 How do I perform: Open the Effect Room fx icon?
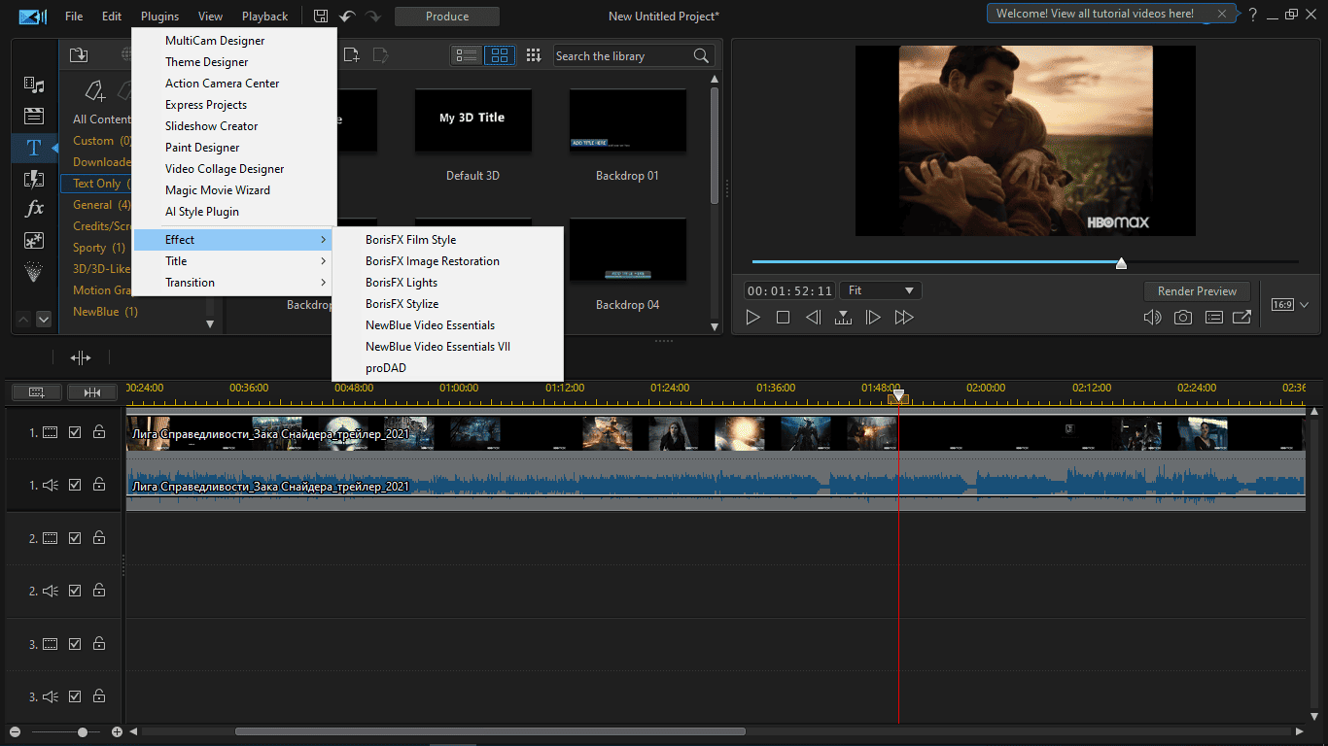coord(34,209)
